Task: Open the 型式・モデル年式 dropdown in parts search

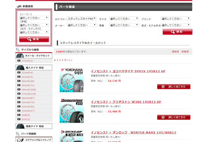Action: (175, 25)
